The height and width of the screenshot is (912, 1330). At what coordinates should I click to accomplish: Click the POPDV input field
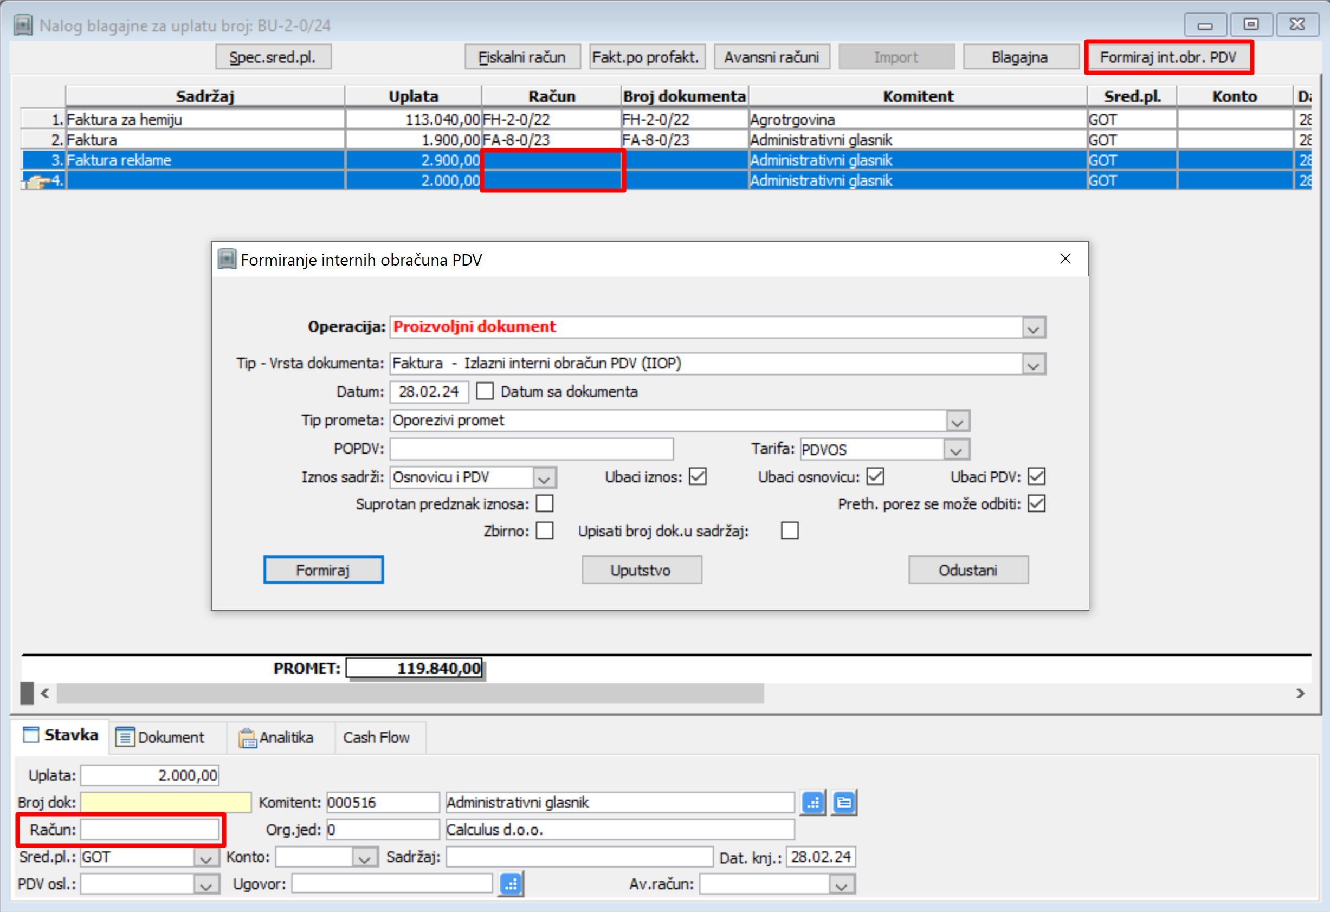[x=532, y=449]
